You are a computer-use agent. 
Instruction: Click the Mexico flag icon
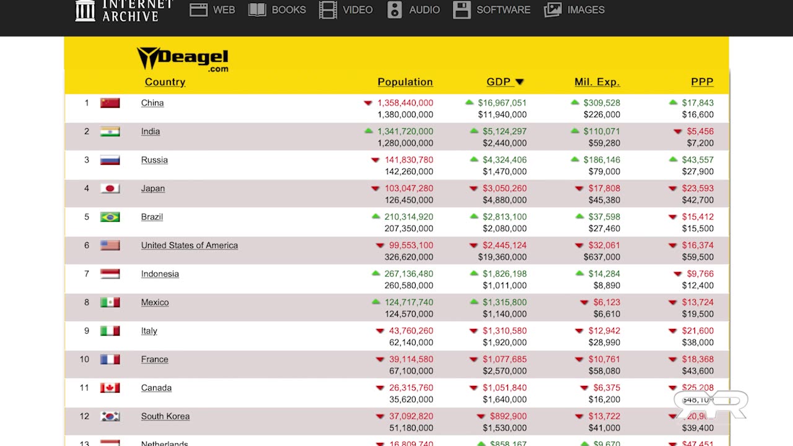[x=110, y=302]
